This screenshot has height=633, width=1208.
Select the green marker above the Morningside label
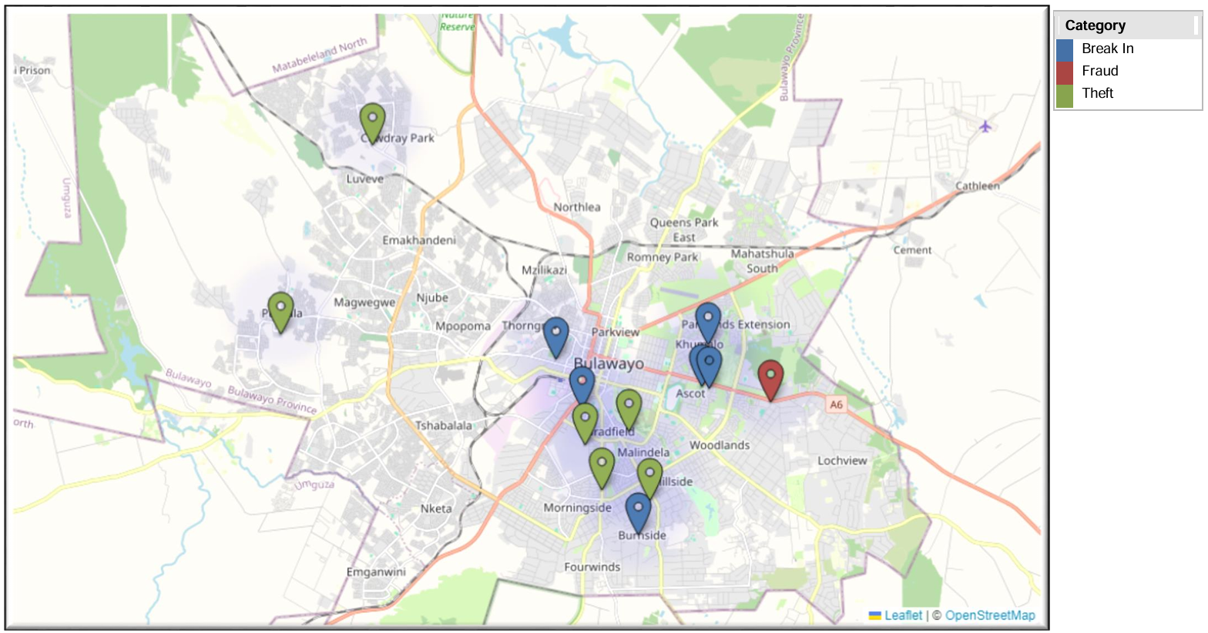[x=602, y=467]
